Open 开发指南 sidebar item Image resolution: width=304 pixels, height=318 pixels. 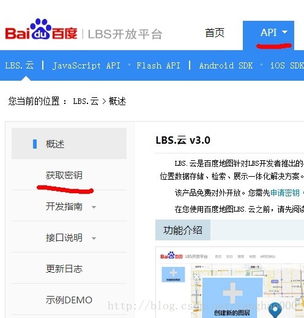[64, 207]
